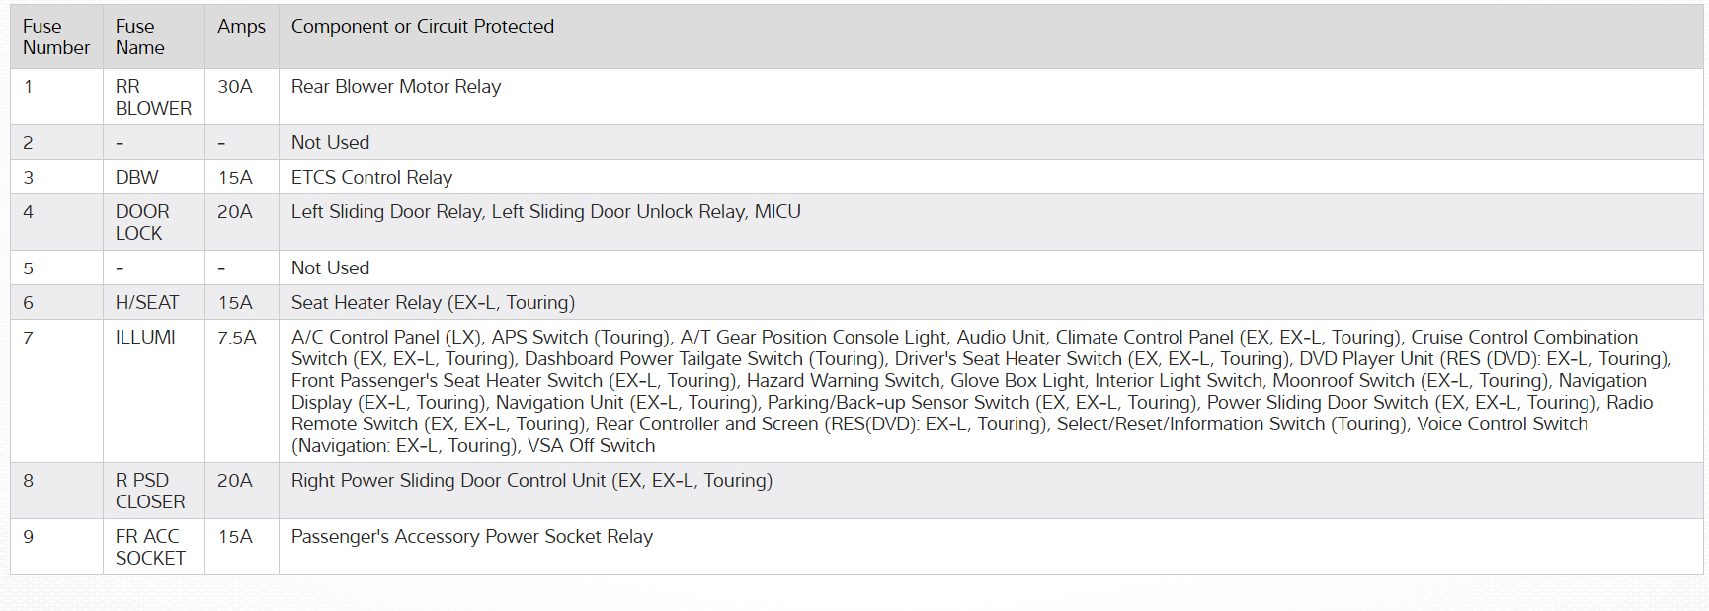Click the Passenger's Accessory Power Socket Relay text
Image resolution: width=1709 pixels, height=611 pixels.
click(471, 537)
